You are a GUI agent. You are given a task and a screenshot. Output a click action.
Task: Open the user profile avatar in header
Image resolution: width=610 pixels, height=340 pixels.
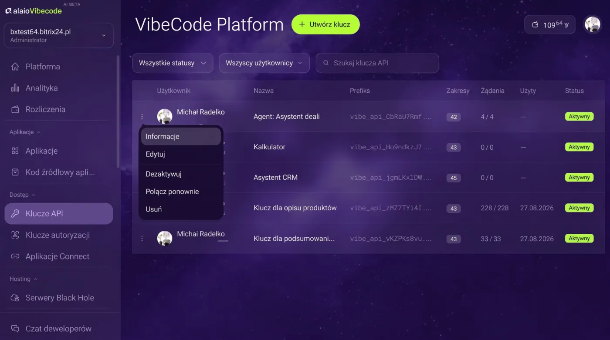click(x=593, y=25)
